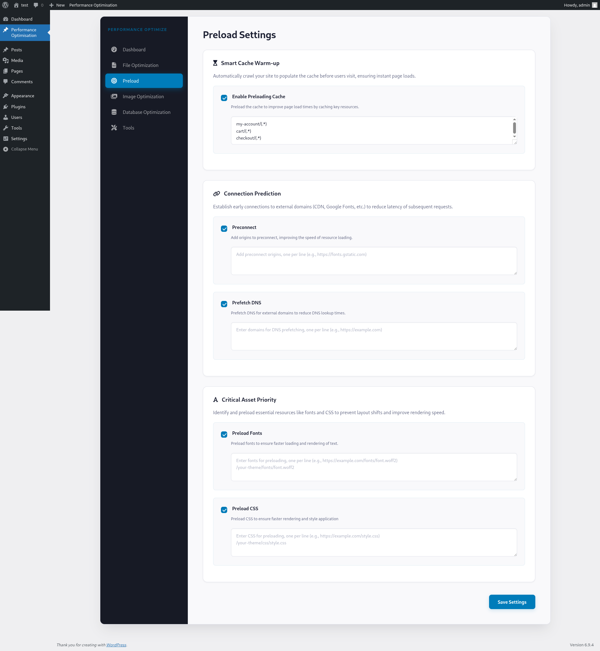The image size is (600, 651).
Task: Go to the Posts menu item
Action: (x=16, y=49)
